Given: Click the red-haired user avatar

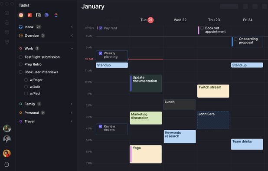Looking at the screenshot, I should tap(7, 153).
